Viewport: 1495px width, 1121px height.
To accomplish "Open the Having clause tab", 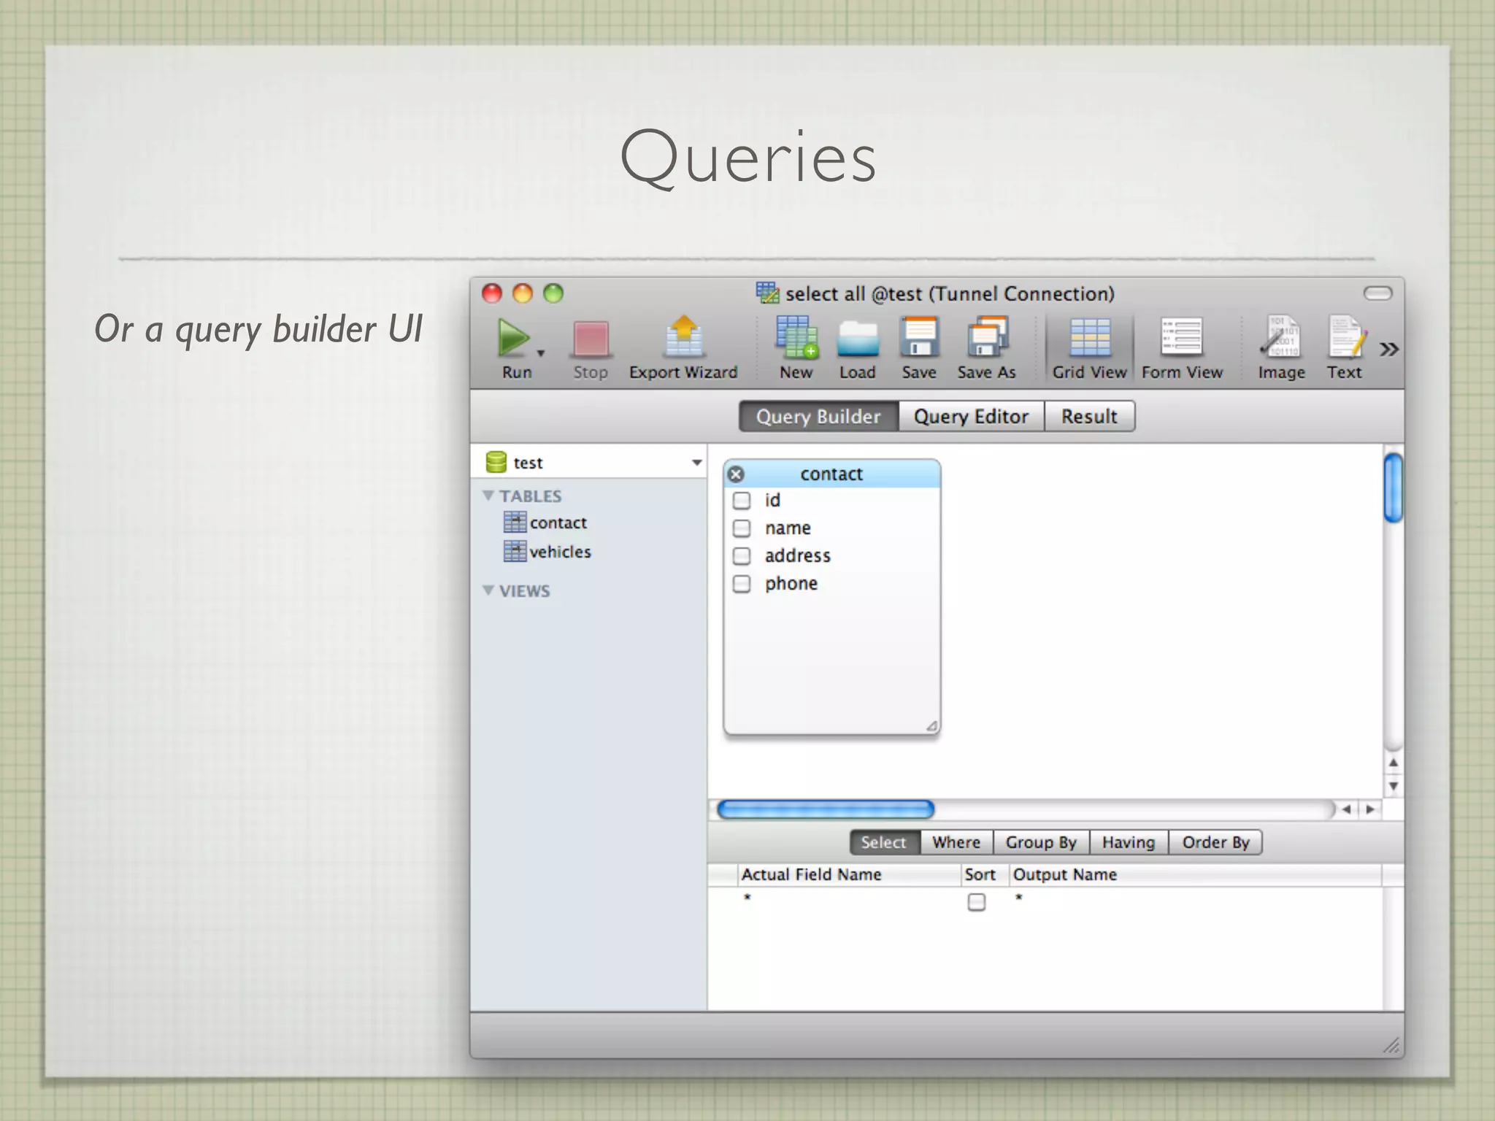I will click(1129, 842).
